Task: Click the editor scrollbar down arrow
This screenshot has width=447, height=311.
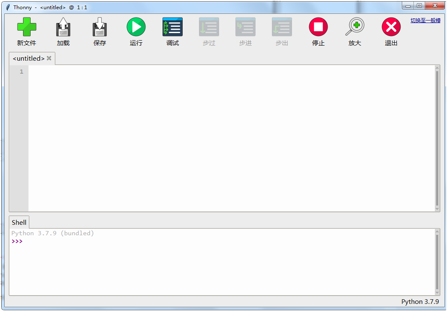Action: (x=437, y=209)
